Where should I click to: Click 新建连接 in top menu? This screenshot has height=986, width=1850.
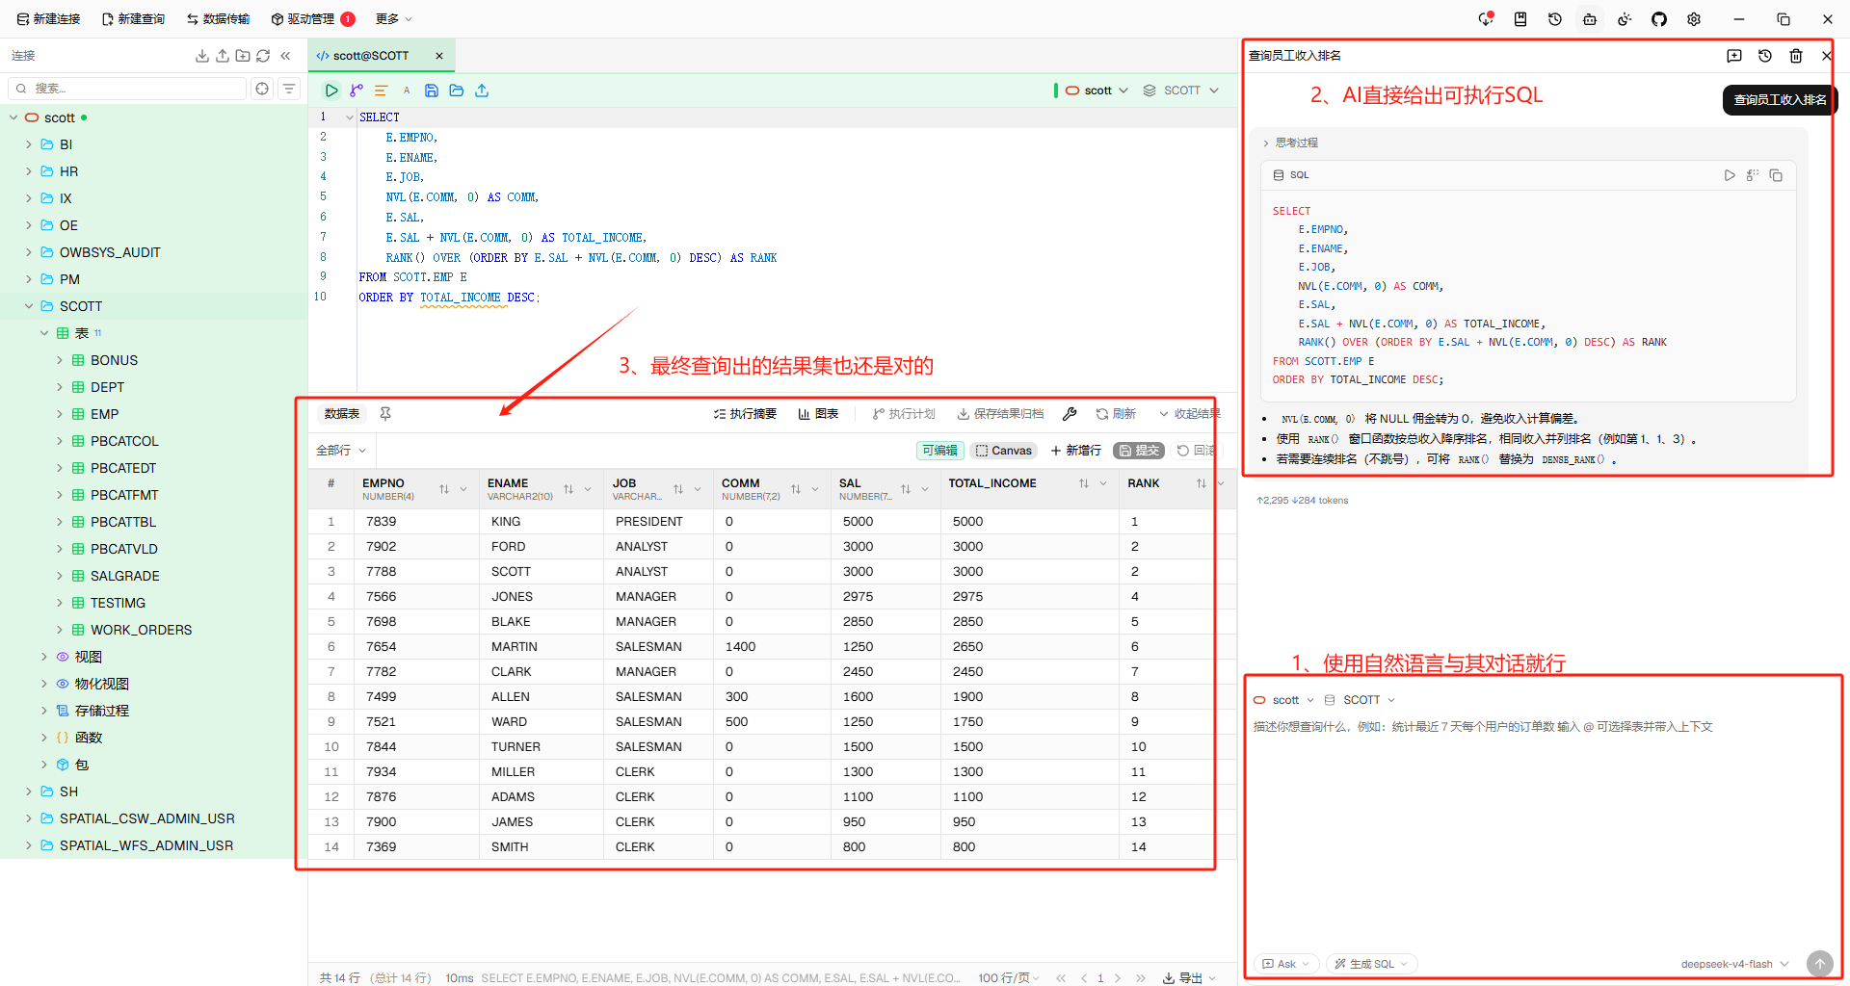point(48,19)
